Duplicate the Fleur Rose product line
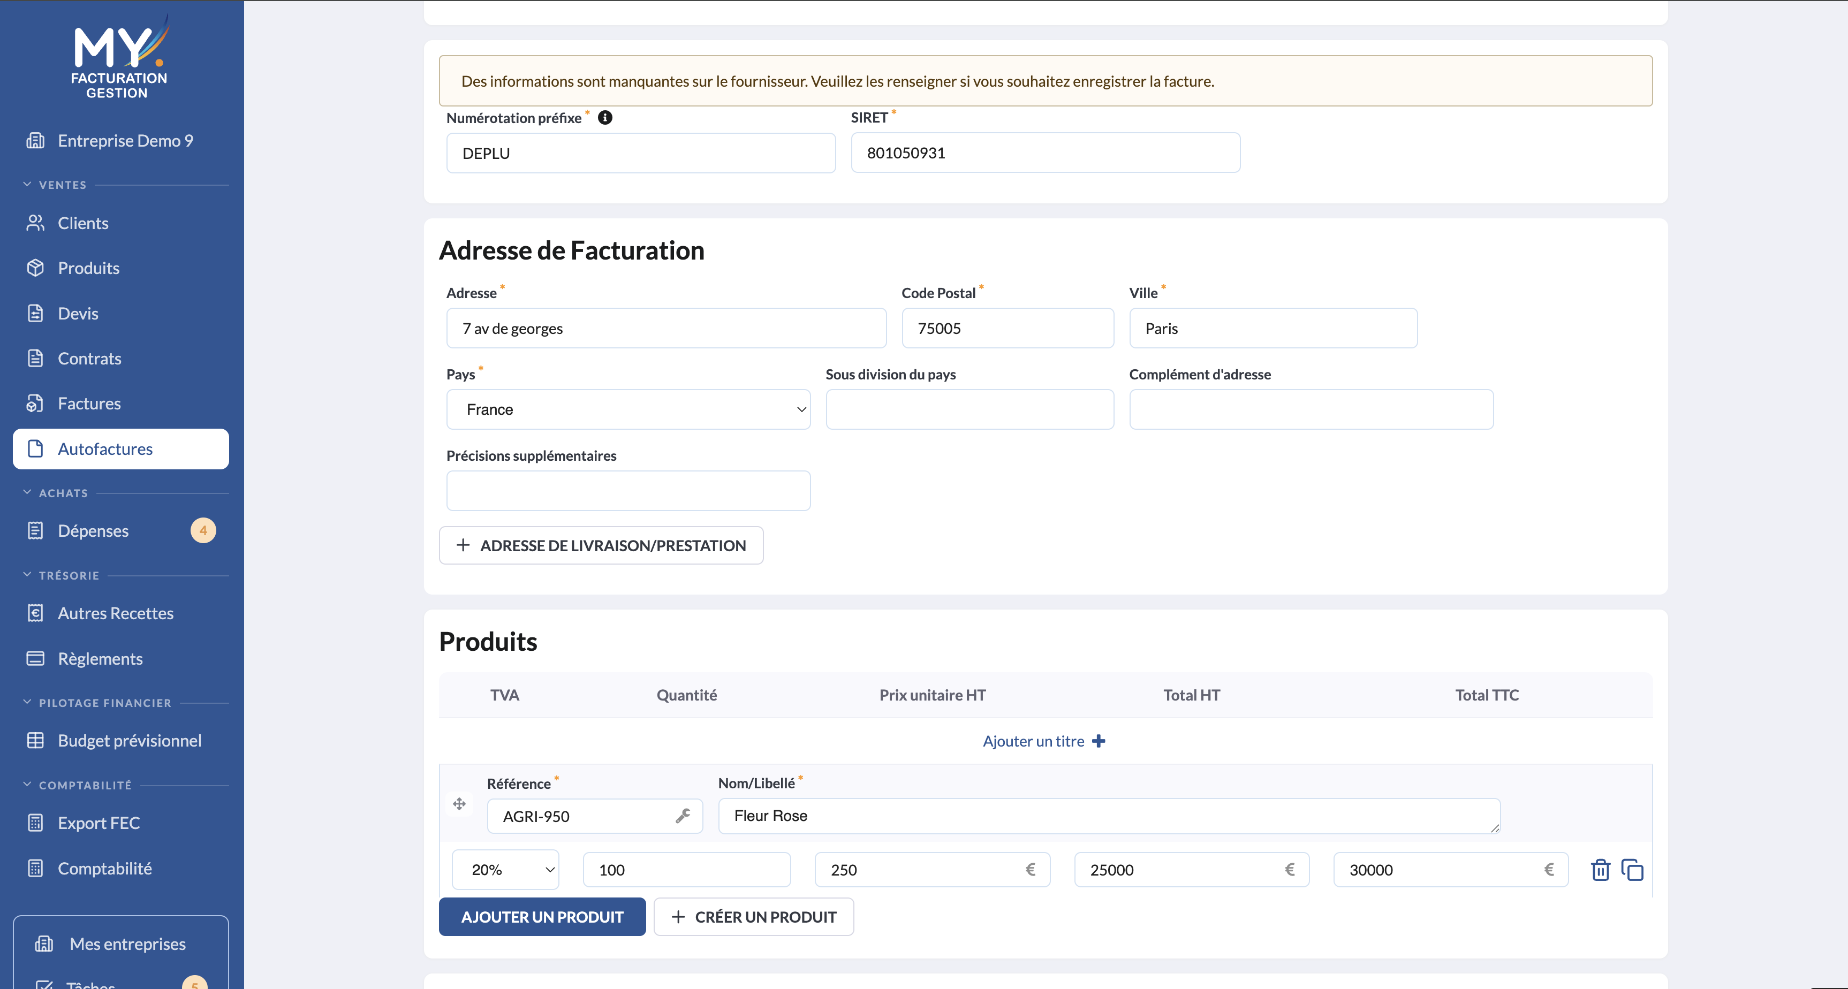1848x989 pixels. pyautogui.click(x=1632, y=870)
